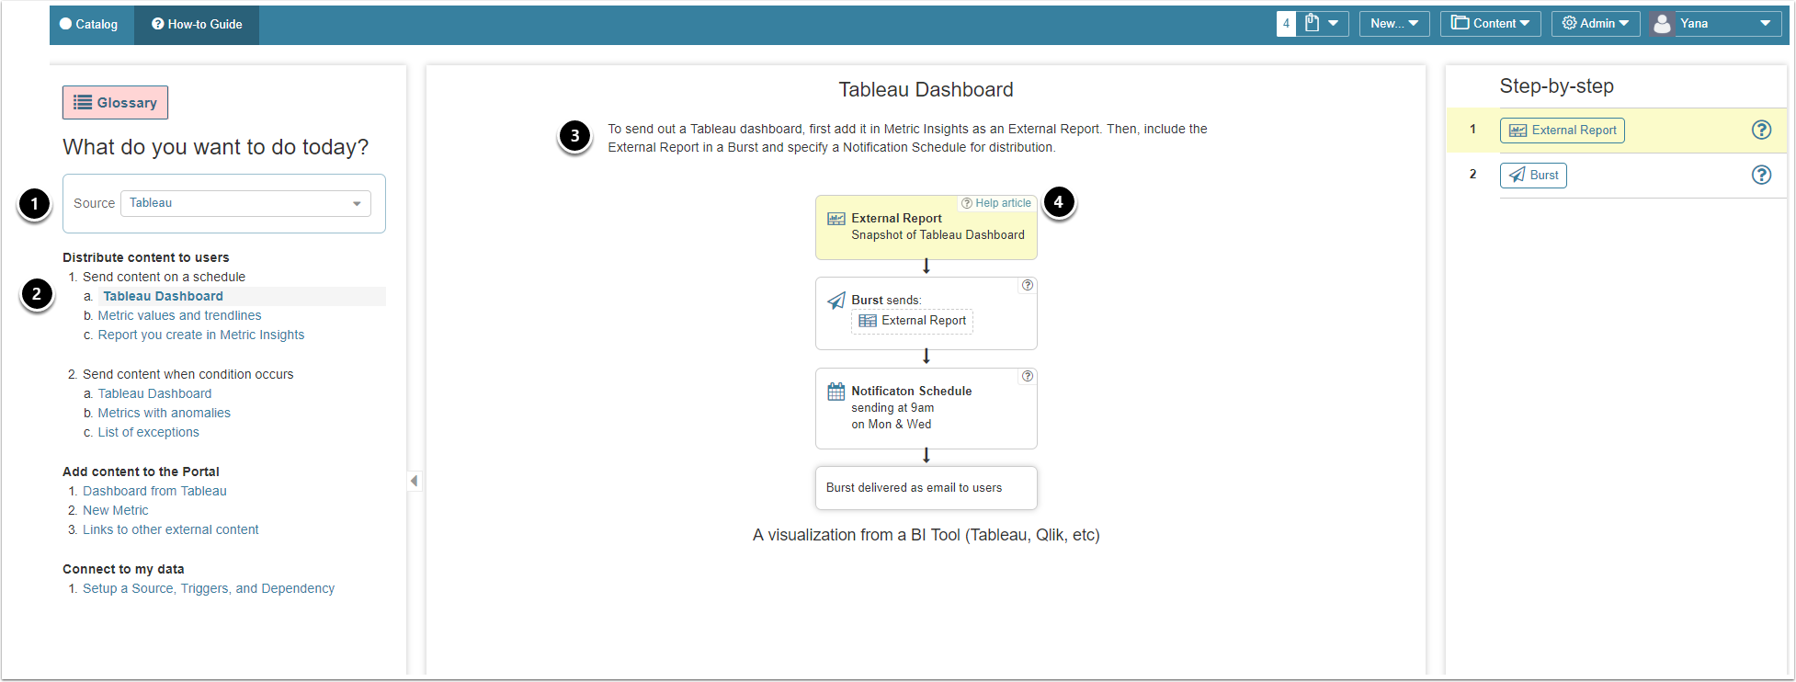Click the Burst delivered as email card
This screenshot has height=682, width=1796.
(x=926, y=488)
